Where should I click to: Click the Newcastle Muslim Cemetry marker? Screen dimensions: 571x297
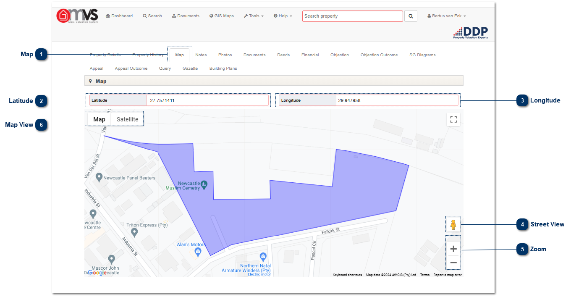(x=204, y=184)
